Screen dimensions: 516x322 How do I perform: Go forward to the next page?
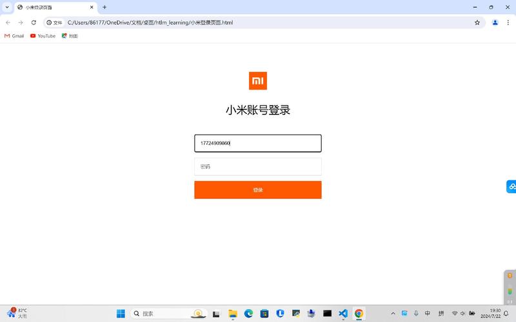click(x=21, y=23)
